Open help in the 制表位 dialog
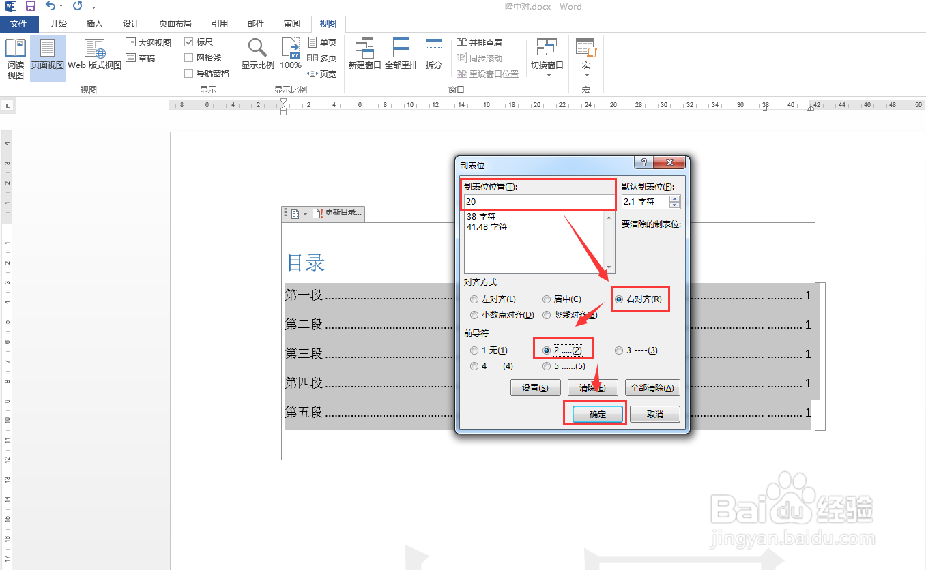The image size is (926, 570). [643, 163]
